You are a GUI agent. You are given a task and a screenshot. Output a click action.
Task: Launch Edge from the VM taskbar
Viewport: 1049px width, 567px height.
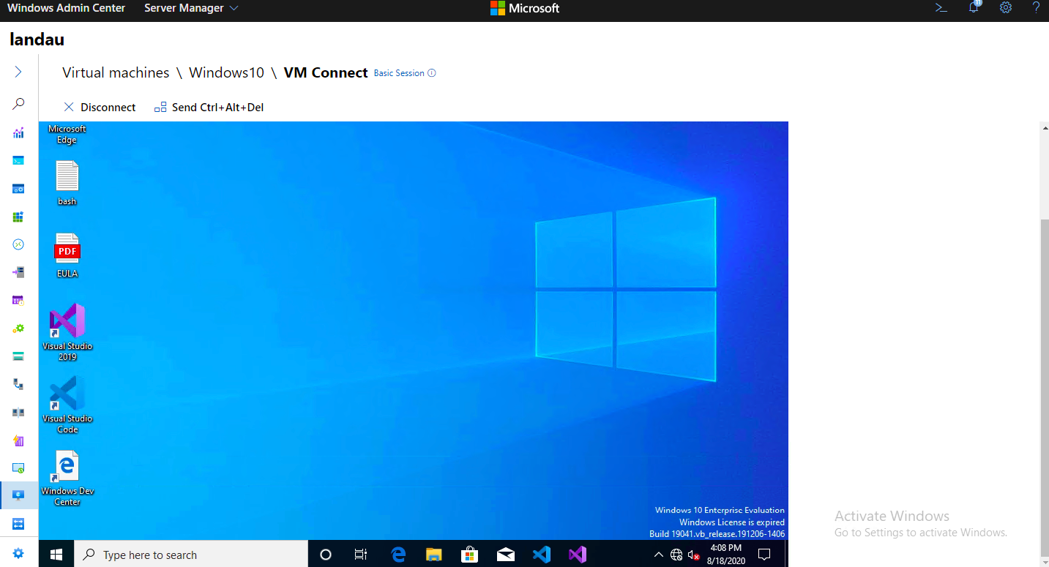click(x=398, y=555)
